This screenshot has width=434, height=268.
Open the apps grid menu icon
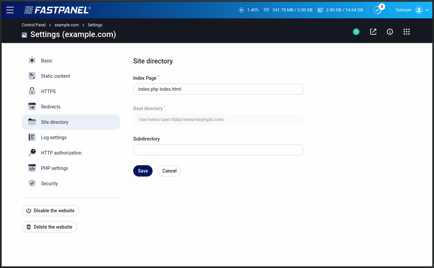[406, 32]
